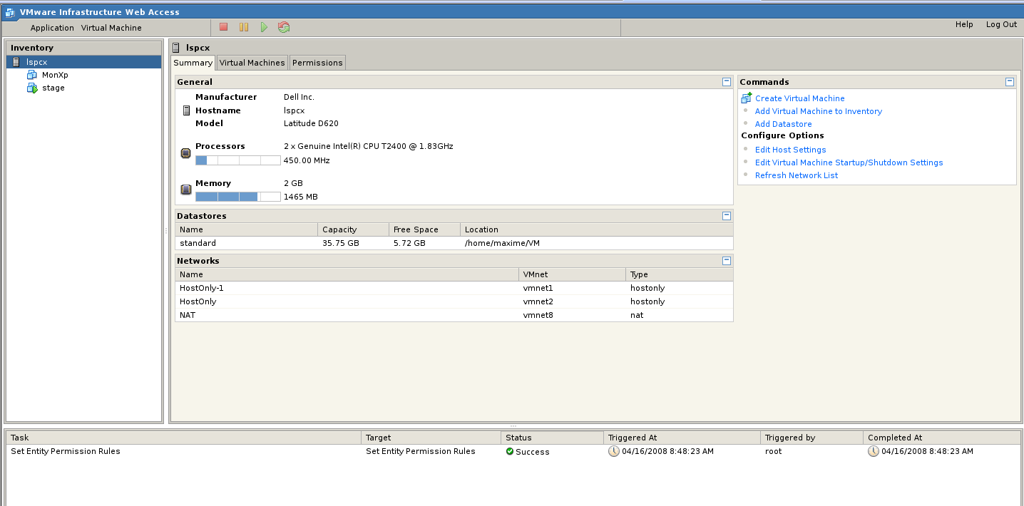The image size is (1024, 506).
Task: Click the 5.72 GB free space value
Action: (409, 243)
